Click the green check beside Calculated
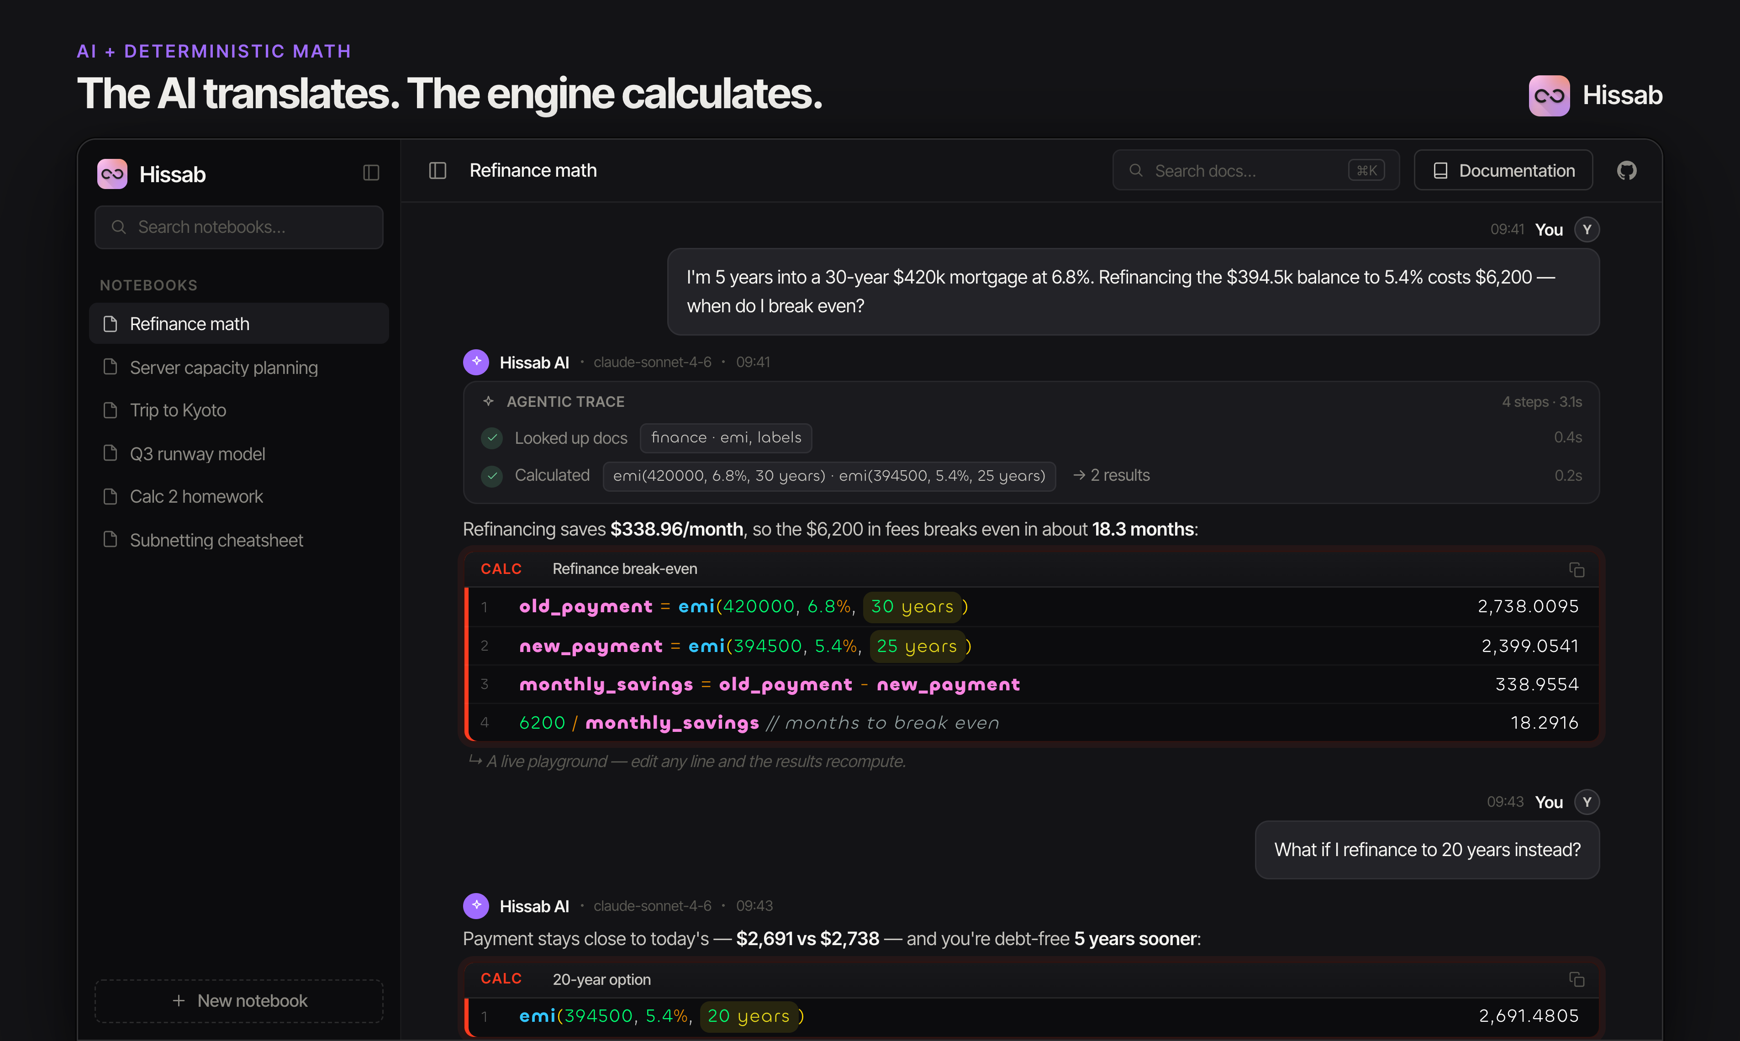Image resolution: width=1740 pixels, height=1041 pixels. pyautogui.click(x=492, y=476)
